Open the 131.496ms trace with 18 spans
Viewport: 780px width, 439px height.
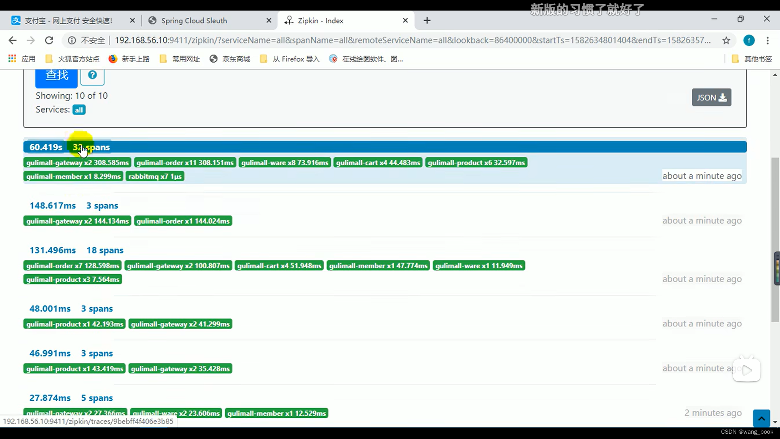52,250
